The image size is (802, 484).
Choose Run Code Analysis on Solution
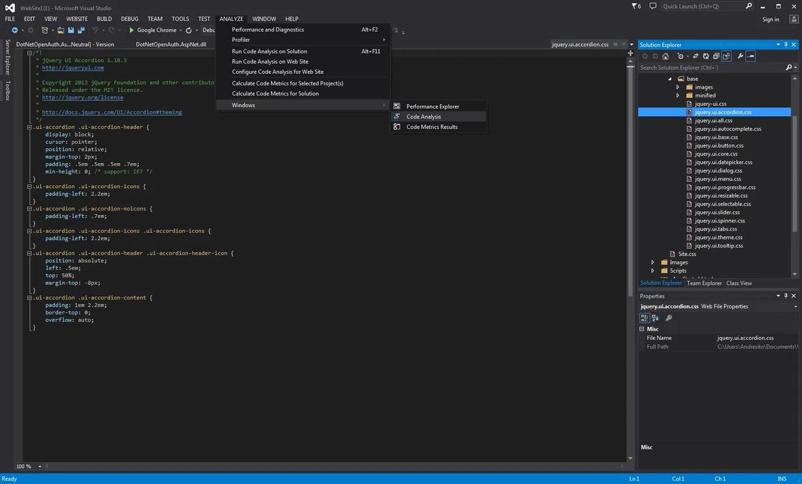(x=270, y=51)
